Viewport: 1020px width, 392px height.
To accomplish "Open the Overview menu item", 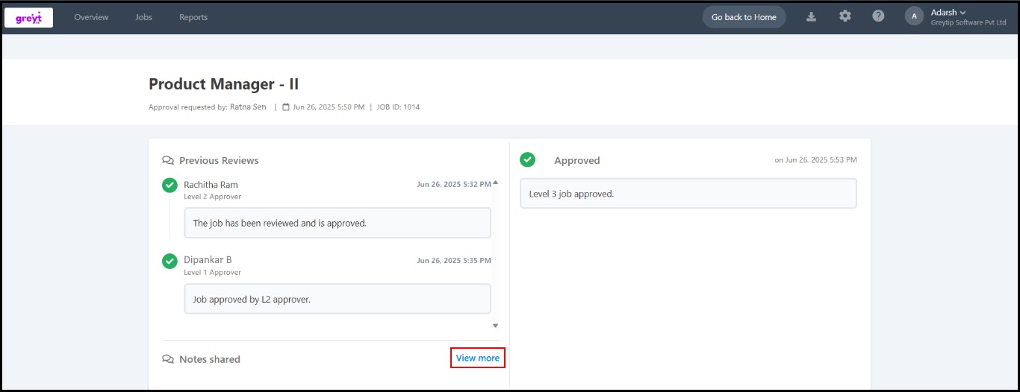I will click(x=91, y=17).
